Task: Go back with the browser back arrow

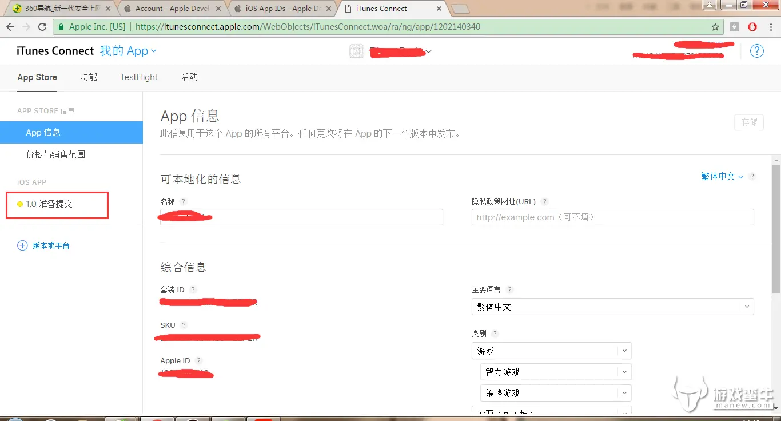Action: click(x=10, y=27)
